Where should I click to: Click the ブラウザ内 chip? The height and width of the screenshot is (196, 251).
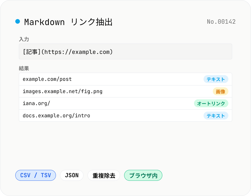tap(143, 175)
